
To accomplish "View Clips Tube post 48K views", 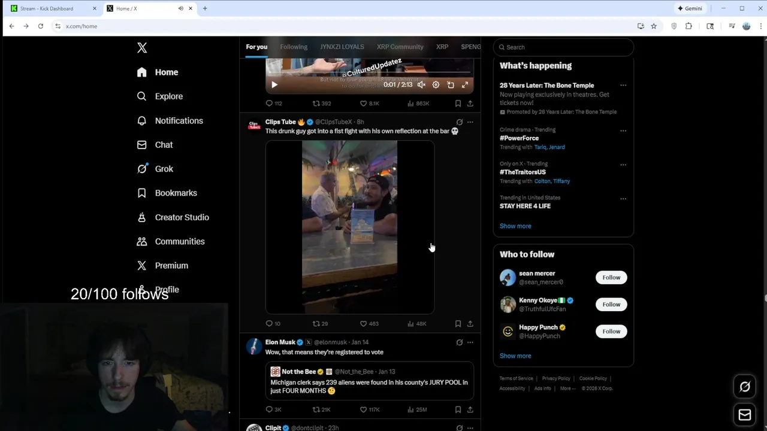I will tap(416, 324).
